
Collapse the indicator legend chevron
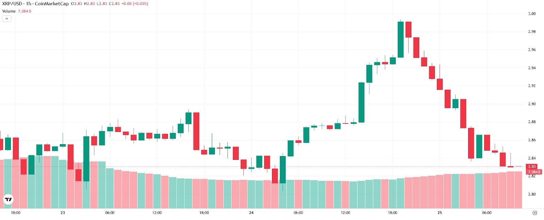[6, 19]
